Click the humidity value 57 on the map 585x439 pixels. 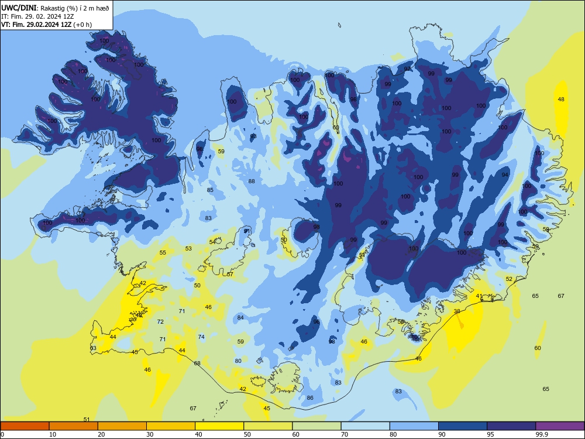pos(230,275)
